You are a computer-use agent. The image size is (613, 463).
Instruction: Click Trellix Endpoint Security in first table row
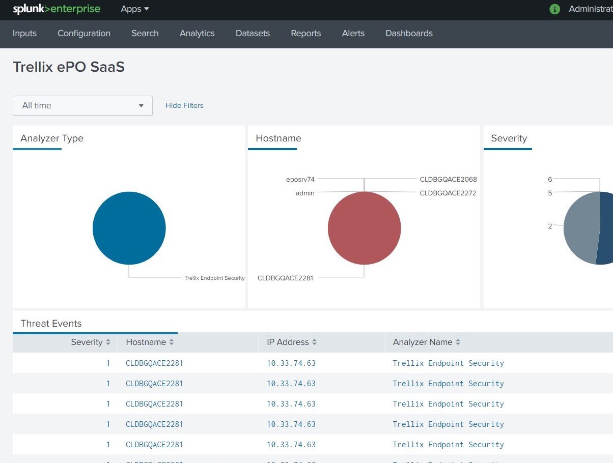click(449, 363)
